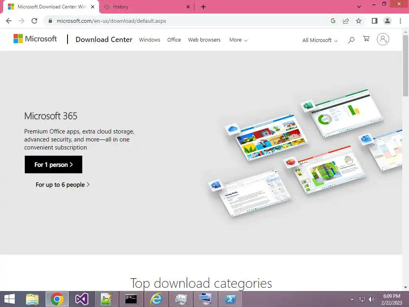
Task: Open the shopping cart
Action: click(x=366, y=39)
